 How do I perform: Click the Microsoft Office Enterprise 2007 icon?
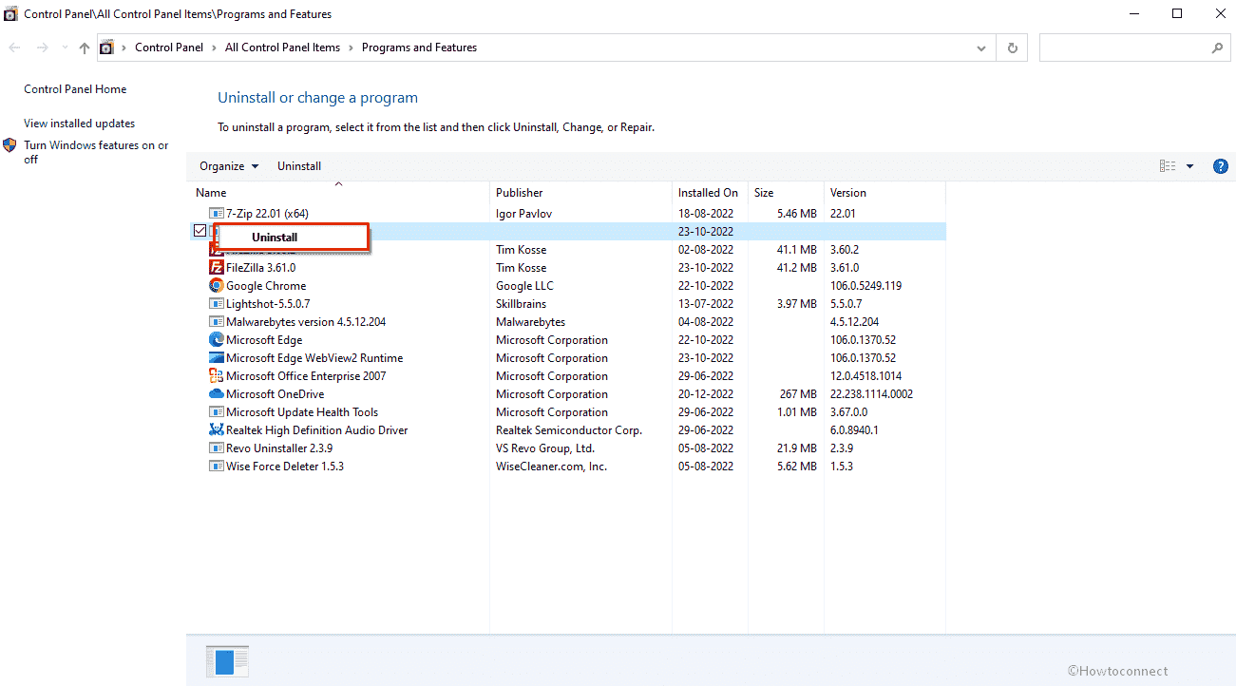coord(217,376)
